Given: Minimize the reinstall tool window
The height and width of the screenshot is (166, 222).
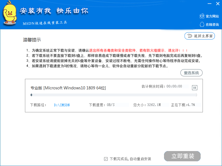Looking at the screenshot, I should click(210, 4).
